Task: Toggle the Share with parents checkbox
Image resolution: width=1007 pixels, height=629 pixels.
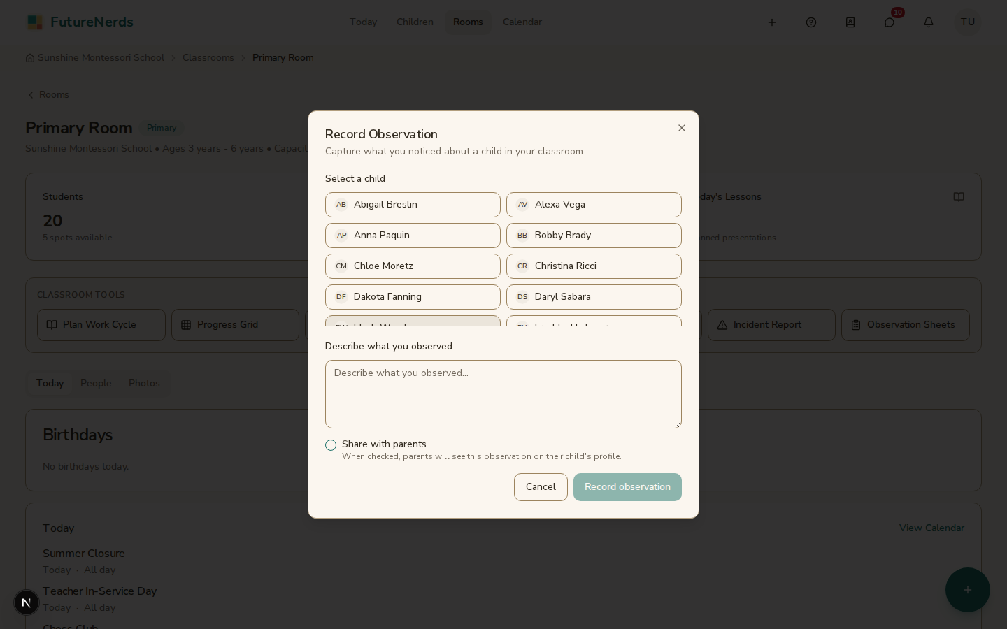Action: (x=331, y=445)
